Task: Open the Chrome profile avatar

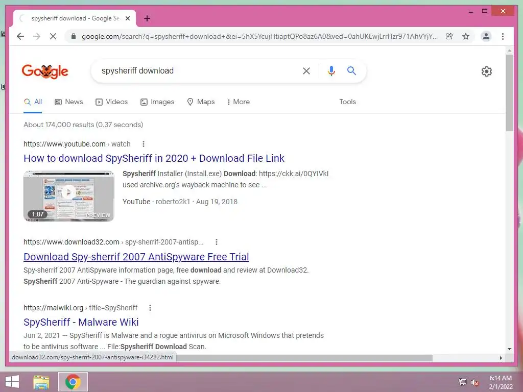Action: click(x=486, y=36)
